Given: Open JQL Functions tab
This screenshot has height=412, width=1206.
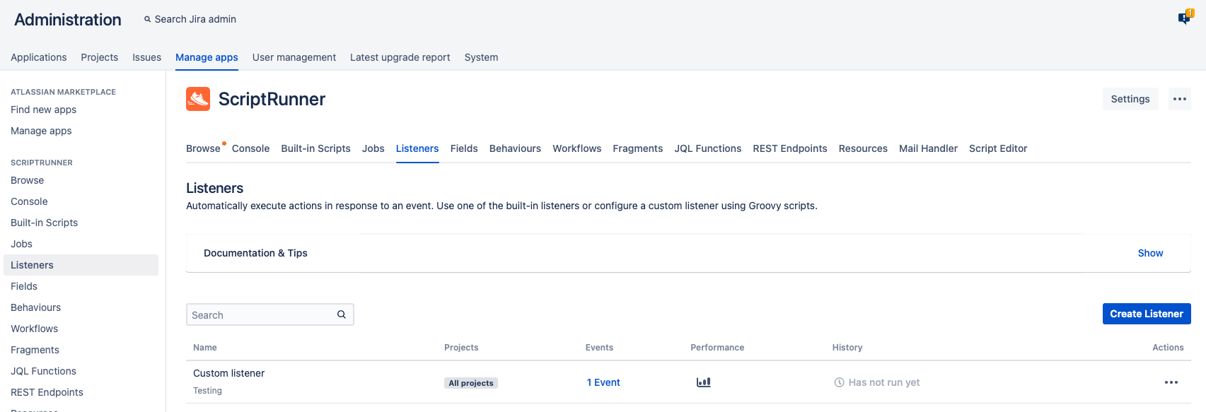Looking at the screenshot, I should [x=708, y=148].
